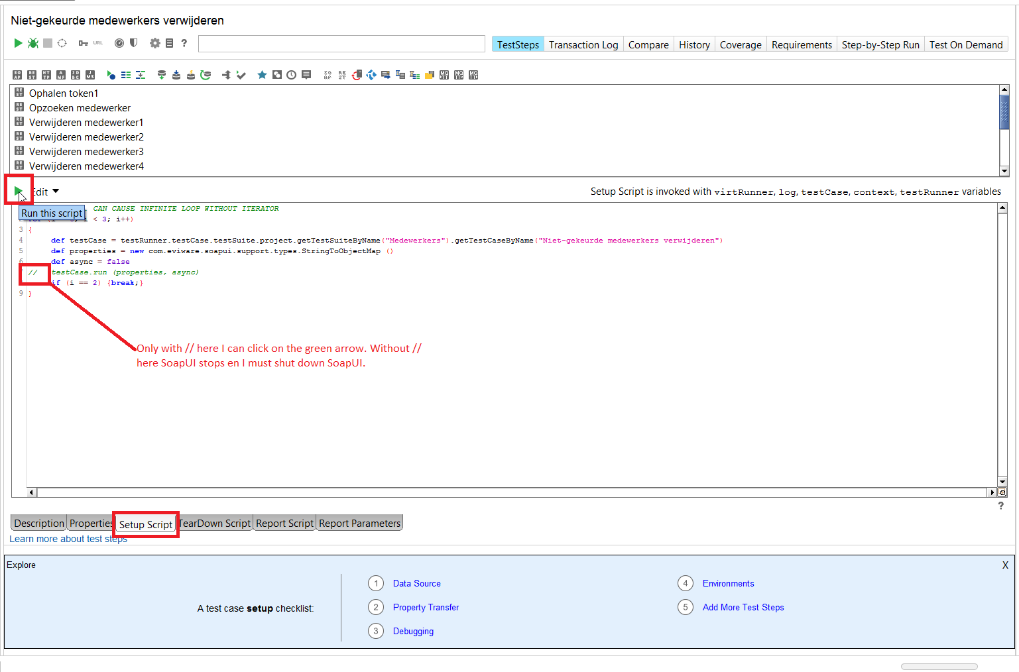Click test steps list scroll down arrow
Screen dimensions: 1019x672
1004,171
